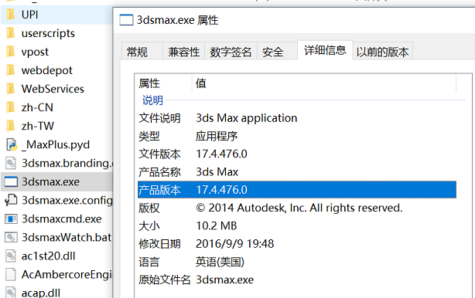Select the folder name webdepot
The height and width of the screenshot is (298, 475).
point(47,71)
